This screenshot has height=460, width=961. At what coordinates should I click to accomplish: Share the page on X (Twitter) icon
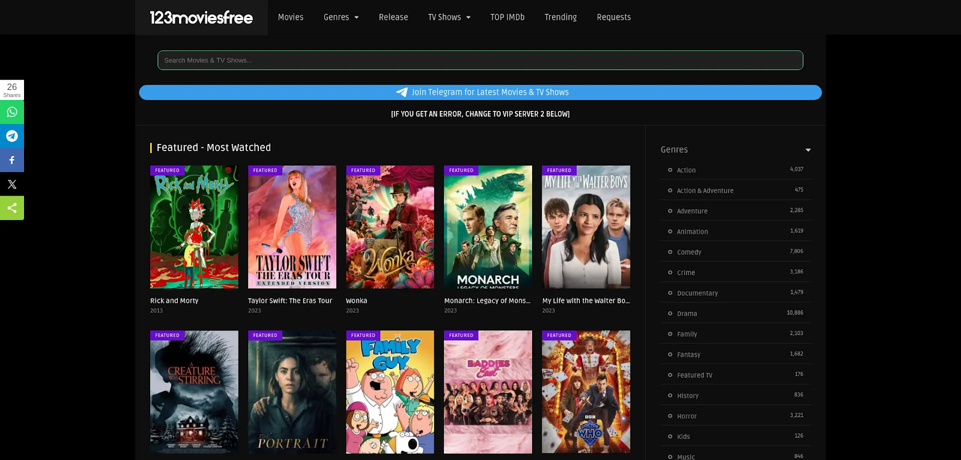(x=12, y=184)
